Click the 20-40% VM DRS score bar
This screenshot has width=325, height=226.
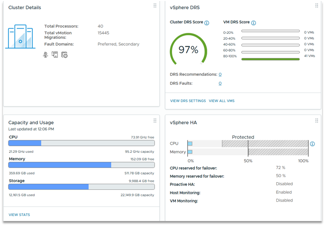270,38
